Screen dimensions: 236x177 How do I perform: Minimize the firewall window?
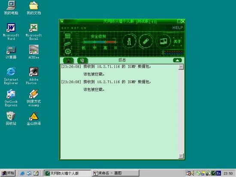179,21
